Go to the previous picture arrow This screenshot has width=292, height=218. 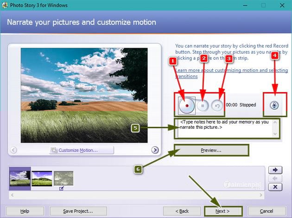coord(13,150)
